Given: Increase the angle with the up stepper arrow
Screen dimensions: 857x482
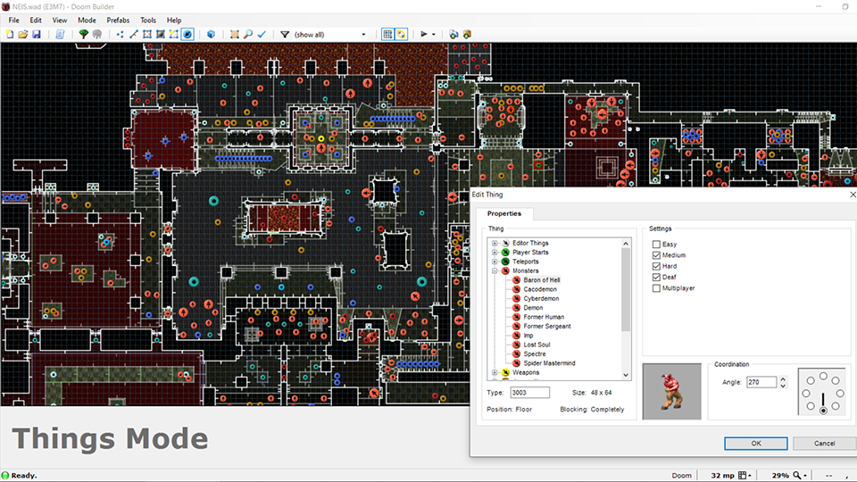Looking at the screenshot, I should tap(783, 379).
